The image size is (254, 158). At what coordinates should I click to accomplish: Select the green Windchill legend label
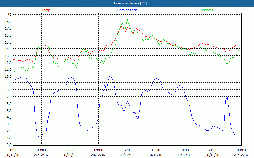point(207,10)
